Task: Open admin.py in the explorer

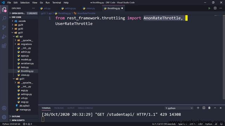Action: point(25,52)
